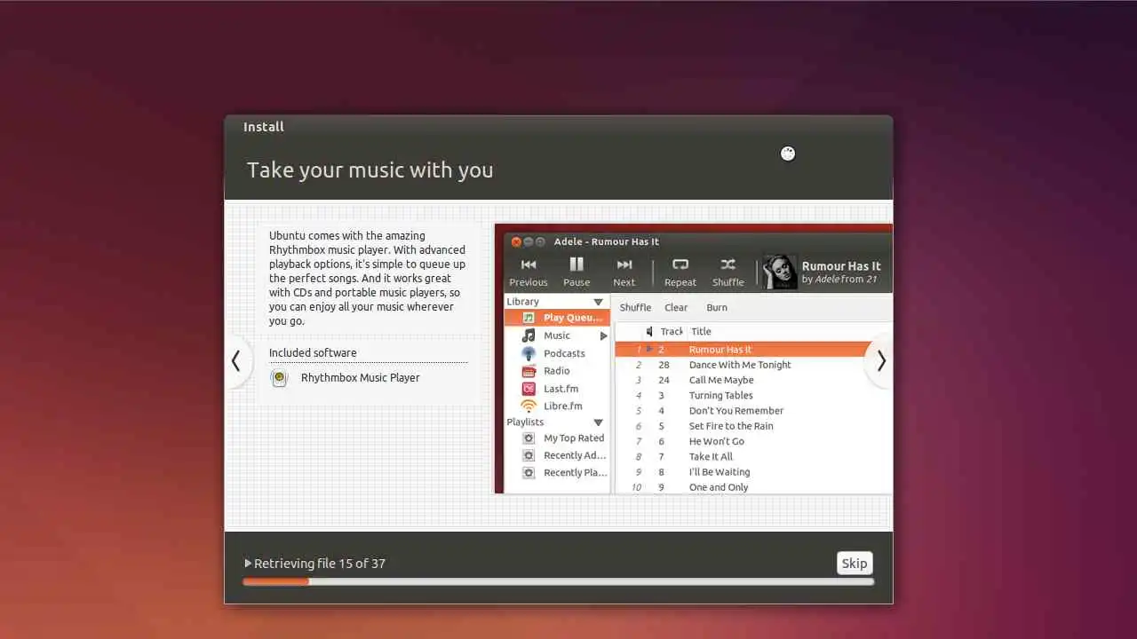Screen dimensions: 1137x639
Task: Select the One and Only track
Action: [x=719, y=487]
